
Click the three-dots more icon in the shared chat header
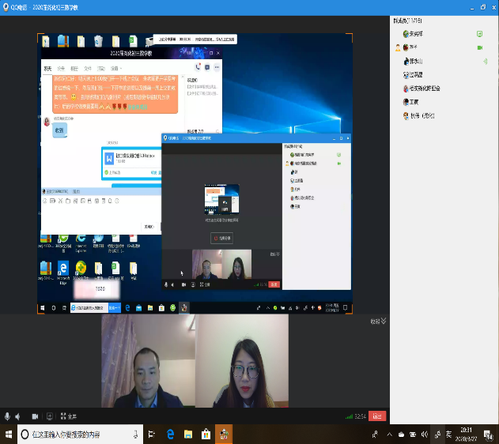pyautogui.click(x=217, y=67)
